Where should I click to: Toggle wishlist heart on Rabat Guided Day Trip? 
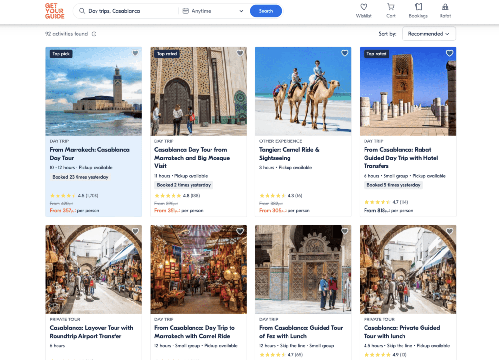tap(450, 53)
